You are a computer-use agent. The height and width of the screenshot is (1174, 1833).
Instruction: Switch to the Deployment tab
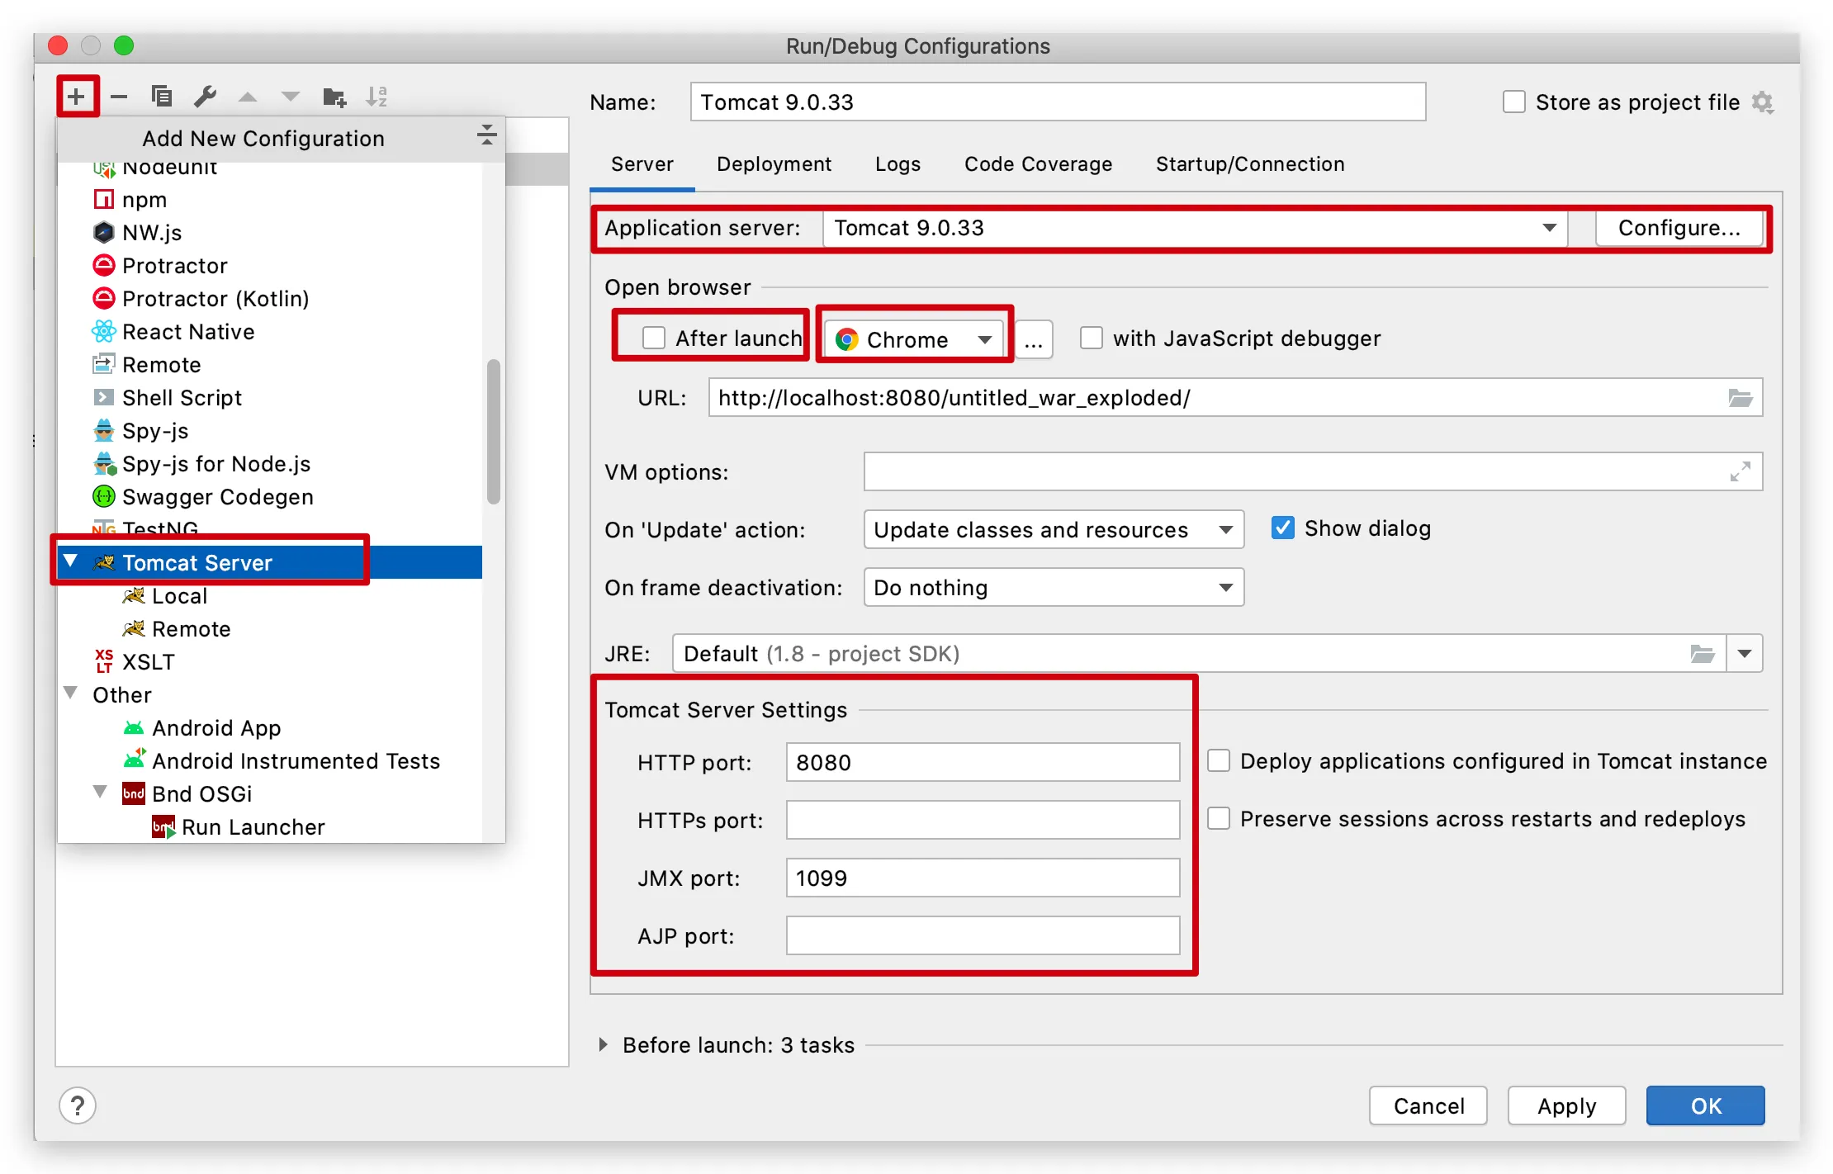pyautogui.click(x=774, y=164)
